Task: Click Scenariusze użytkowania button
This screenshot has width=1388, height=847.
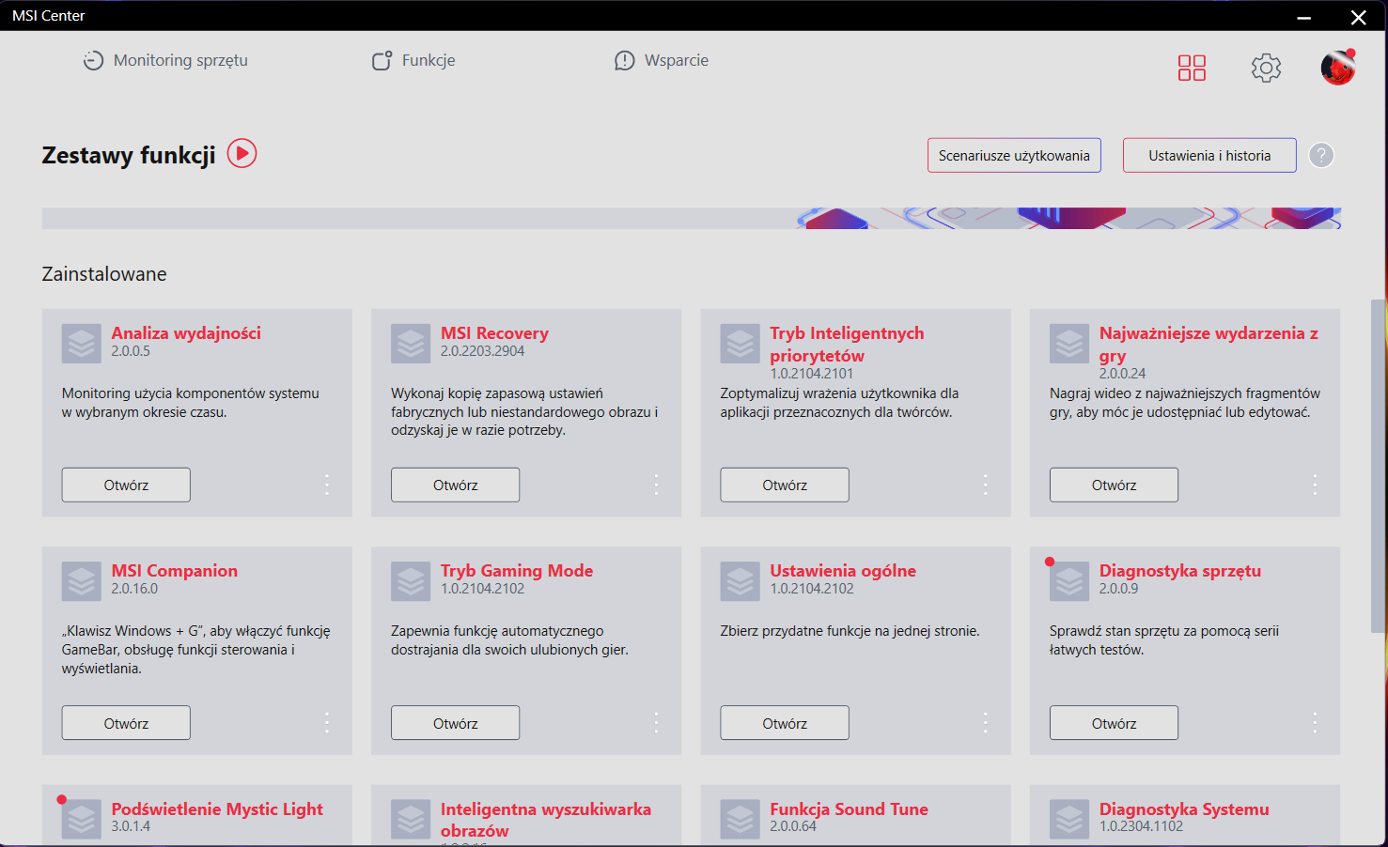Action: click(1014, 156)
